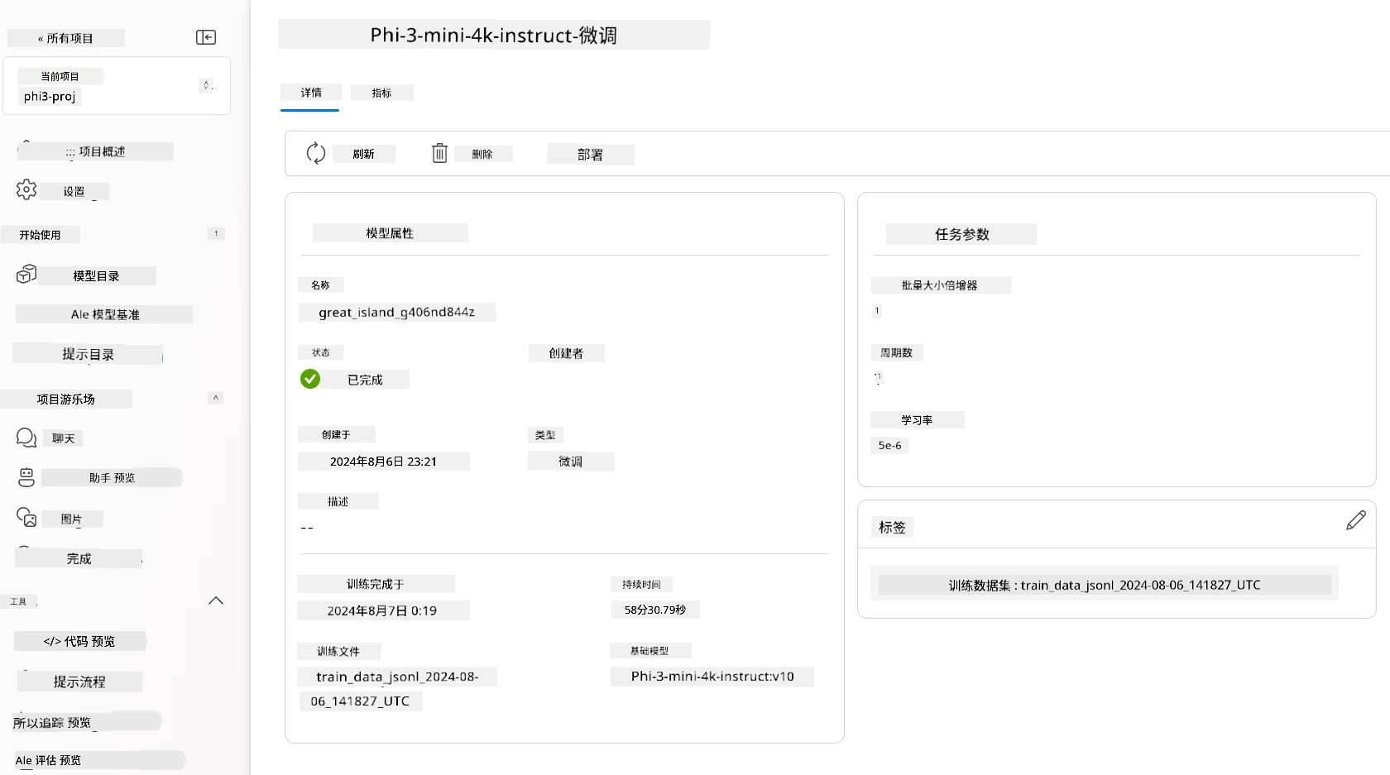1390x775 pixels.
Task: Click the 学习率 label
Action: (x=917, y=420)
